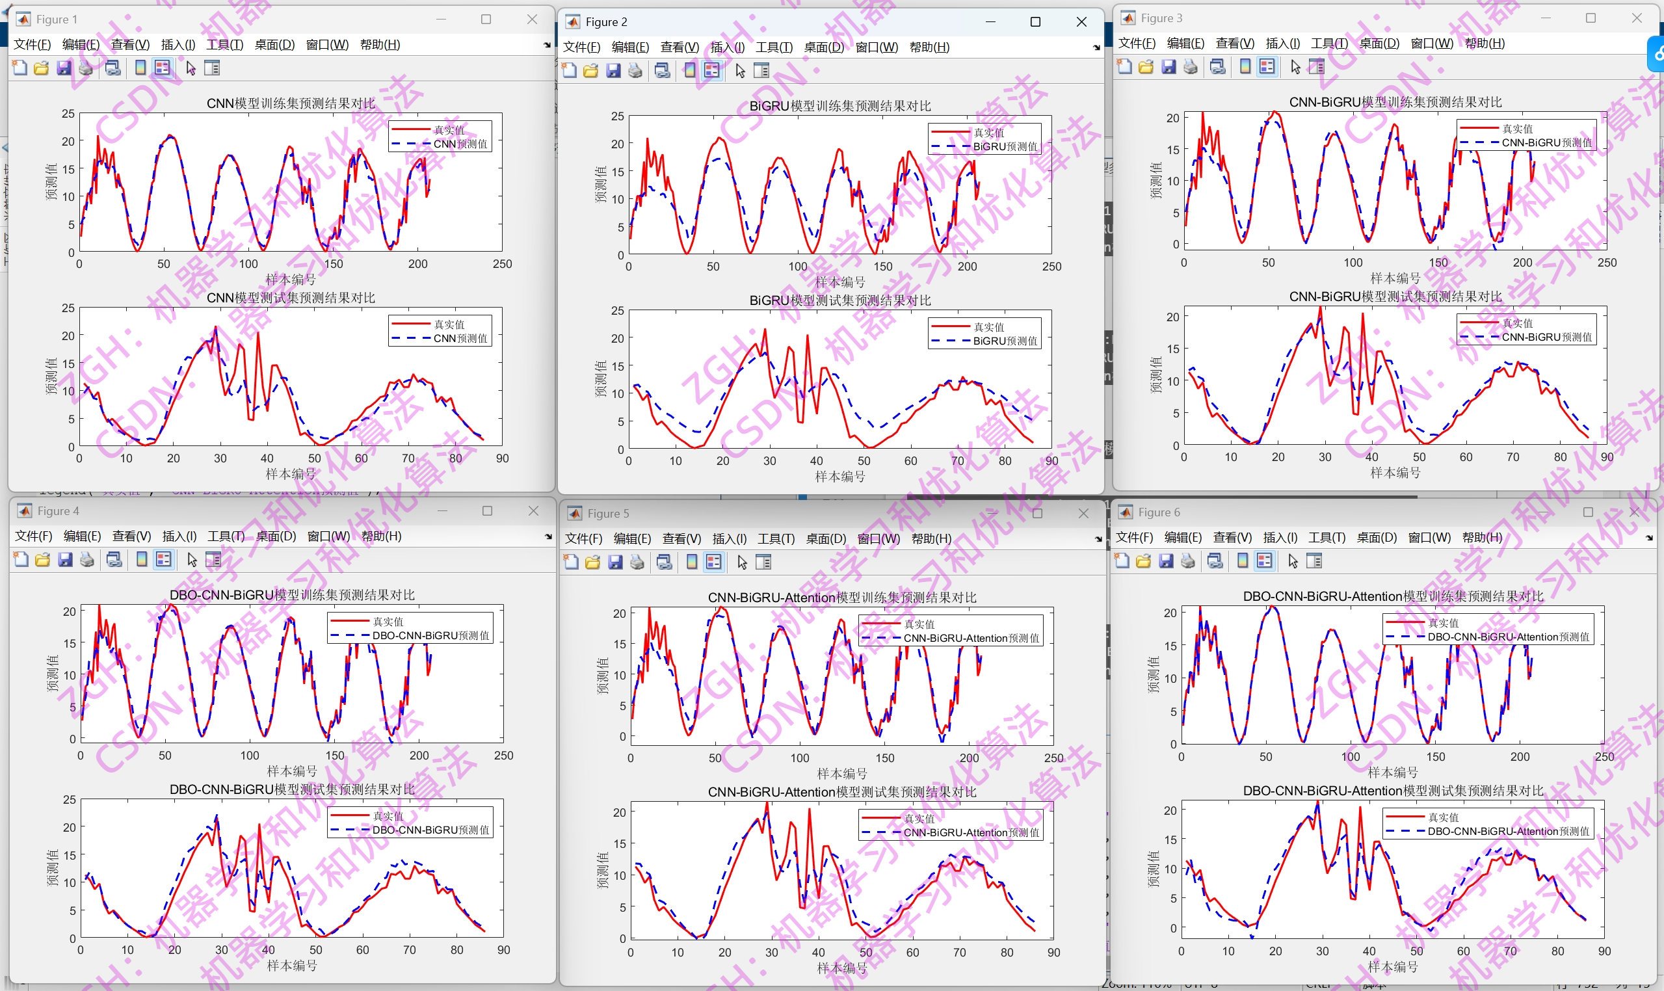
Task: Expand 插入(I) menu in Figure 2
Action: pyautogui.click(x=727, y=47)
